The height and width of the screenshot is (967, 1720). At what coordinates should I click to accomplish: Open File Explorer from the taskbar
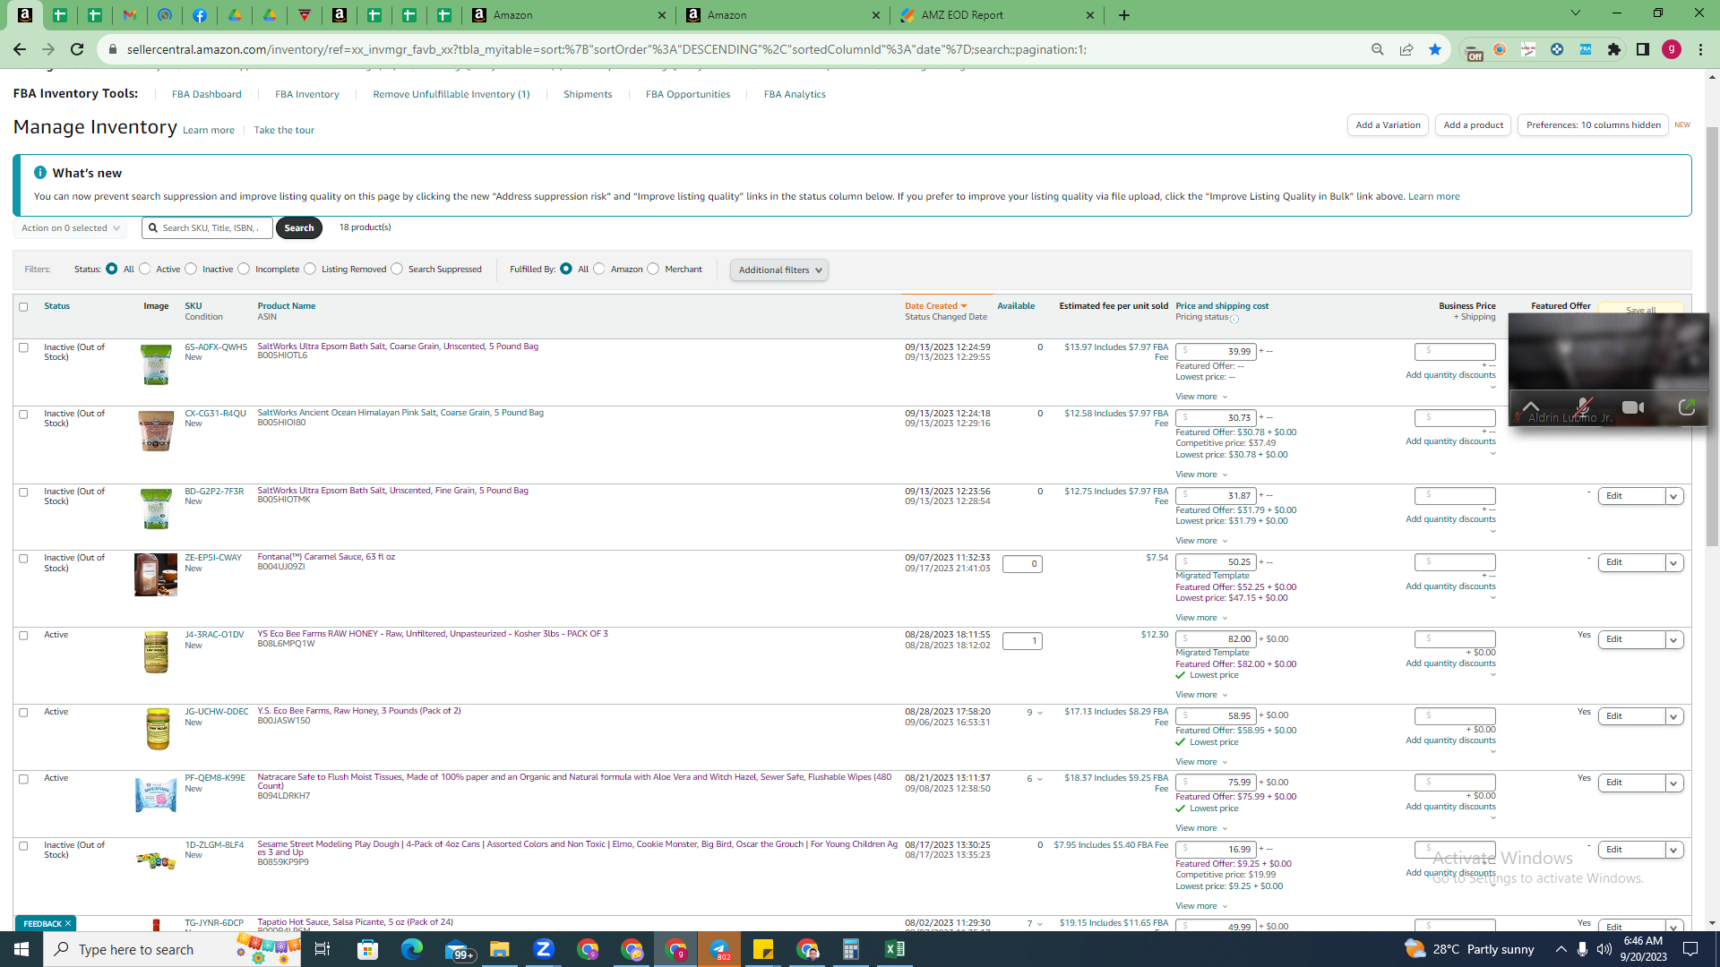point(499,949)
